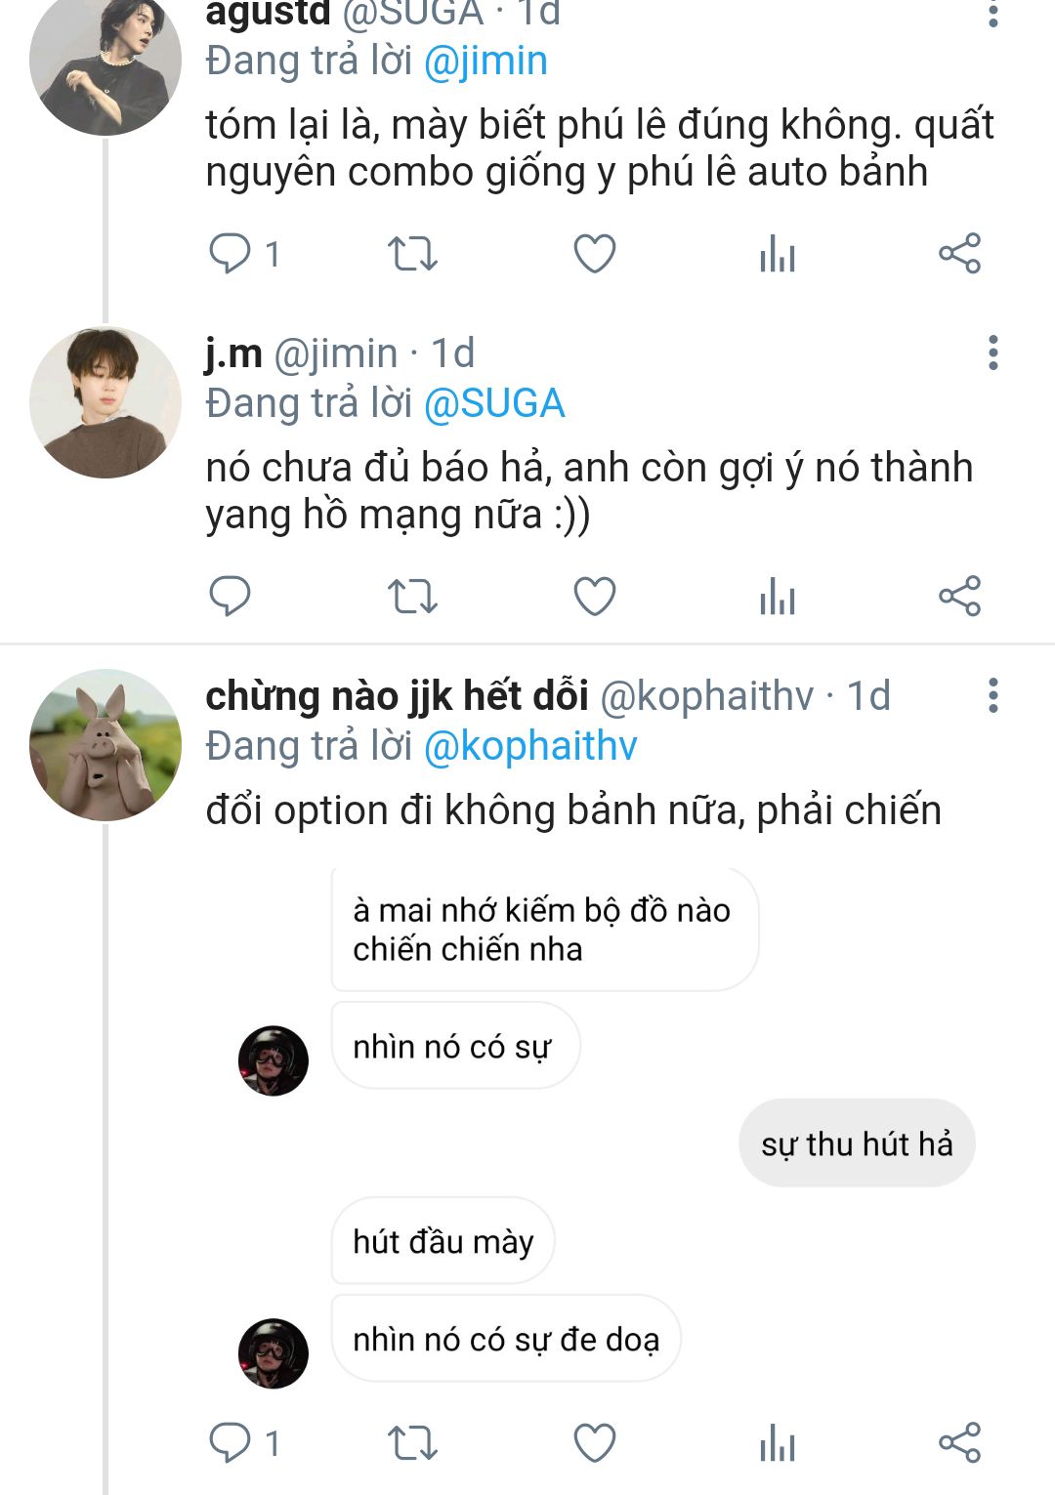Like agustd's tweet about phú lê
Viewport: 1055px width, 1495px height.
pos(594,254)
